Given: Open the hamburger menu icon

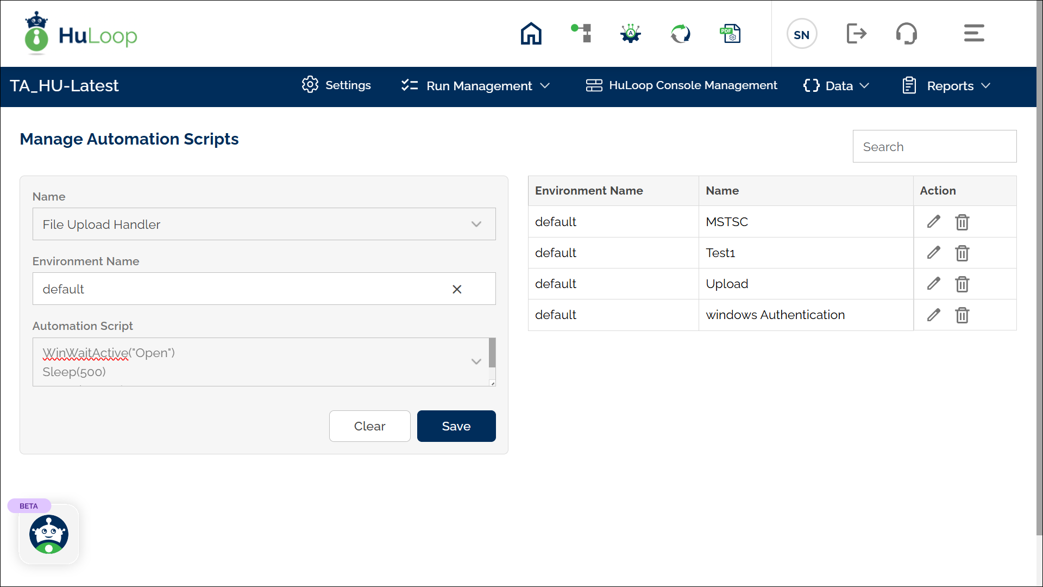Looking at the screenshot, I should [974, 34].
